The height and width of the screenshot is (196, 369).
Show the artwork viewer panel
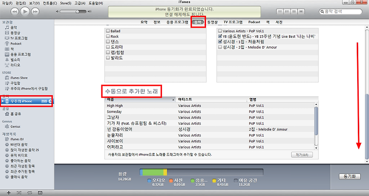[40, 193]
